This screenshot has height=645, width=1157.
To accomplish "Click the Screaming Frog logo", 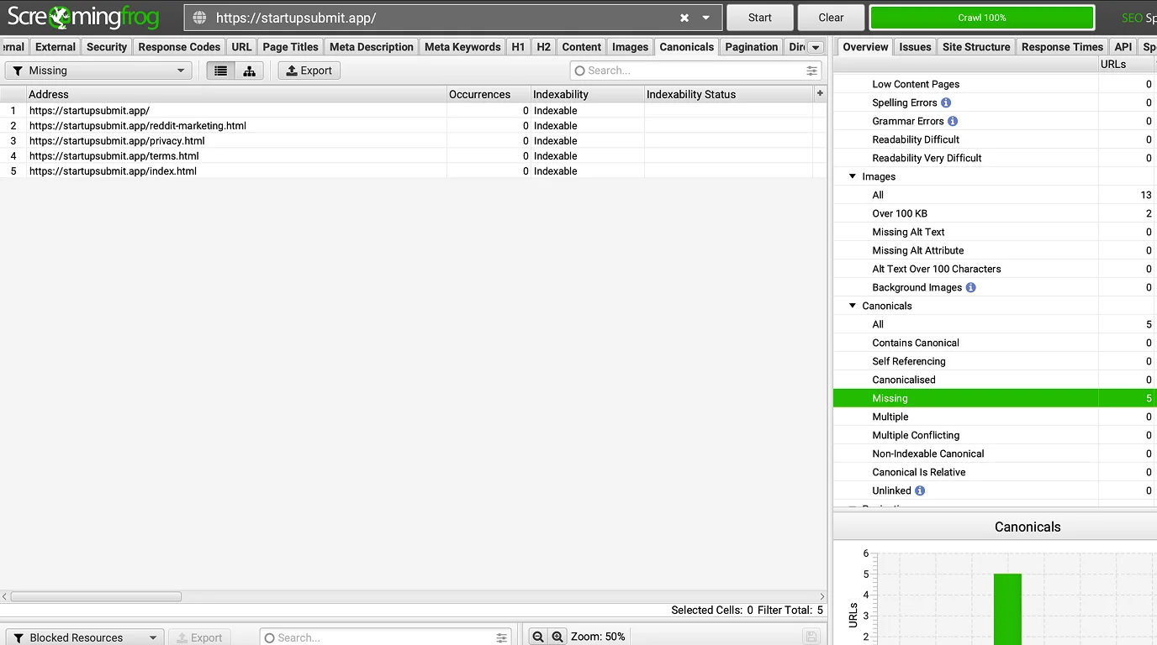I will pyautogui.click(x=83, y=17).
